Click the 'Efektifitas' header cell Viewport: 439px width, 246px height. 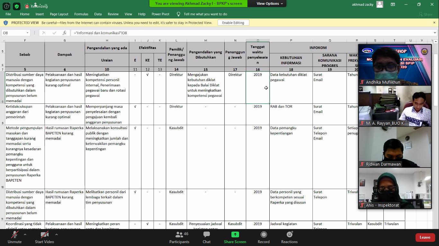[x=148, y=48]
